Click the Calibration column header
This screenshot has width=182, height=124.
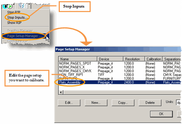pos(154,59)
